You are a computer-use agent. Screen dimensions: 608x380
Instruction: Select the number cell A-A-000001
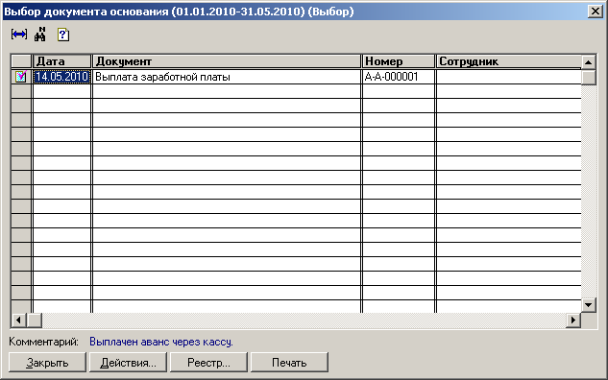point(399,77)
